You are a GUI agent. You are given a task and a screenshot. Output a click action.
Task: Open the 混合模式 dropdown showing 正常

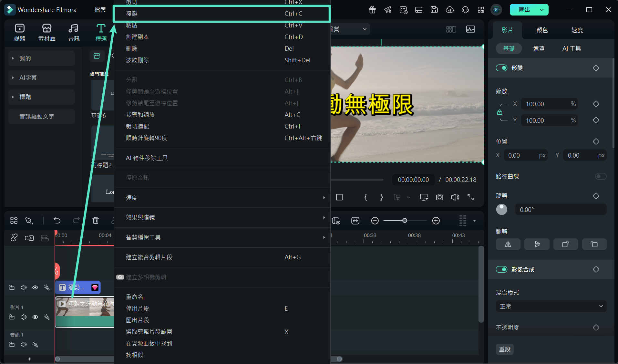click(551, 306)
